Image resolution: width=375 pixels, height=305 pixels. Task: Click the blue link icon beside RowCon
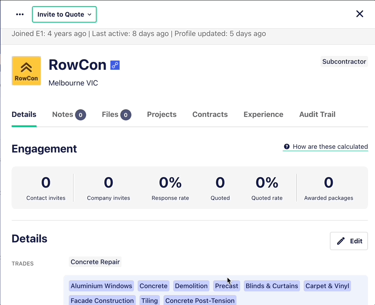[115, 65]
